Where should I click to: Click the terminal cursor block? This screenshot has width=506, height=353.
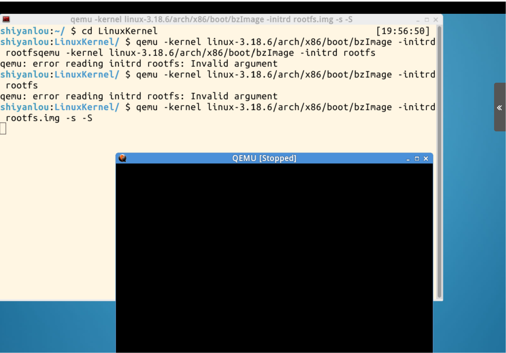[x=3, y=128]
